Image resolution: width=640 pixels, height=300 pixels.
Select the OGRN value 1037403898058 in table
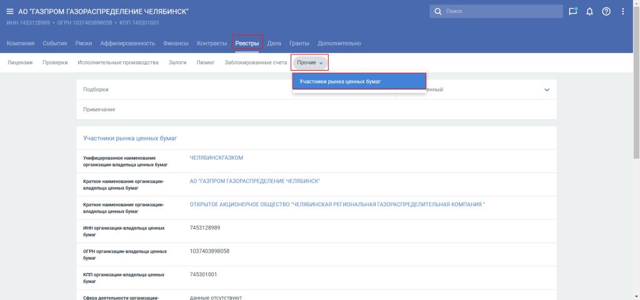(x=209, y=251)
